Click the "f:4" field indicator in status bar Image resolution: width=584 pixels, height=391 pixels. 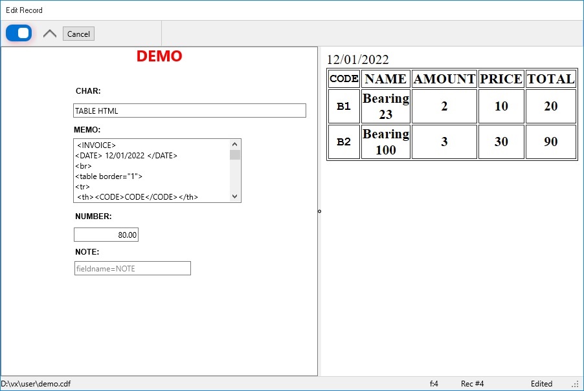(x=434, y=383)
